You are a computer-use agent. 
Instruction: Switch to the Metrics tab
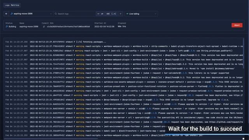click(x=15, y=5)
